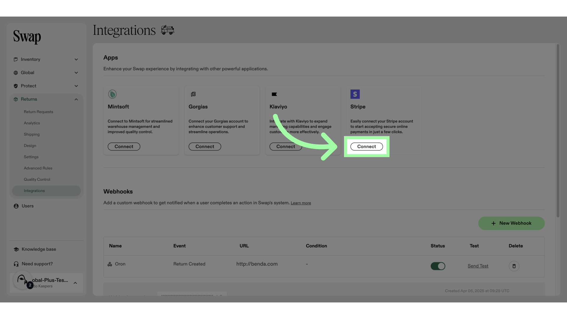
Task: Open the account switcher chevron
Action: 75,283
